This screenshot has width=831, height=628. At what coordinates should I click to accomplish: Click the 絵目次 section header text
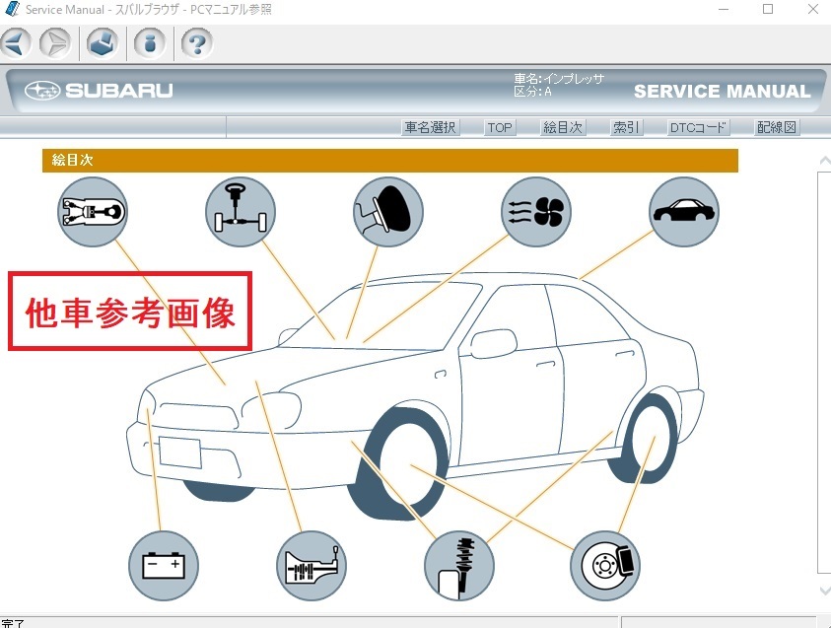click(x=73, y=160)
